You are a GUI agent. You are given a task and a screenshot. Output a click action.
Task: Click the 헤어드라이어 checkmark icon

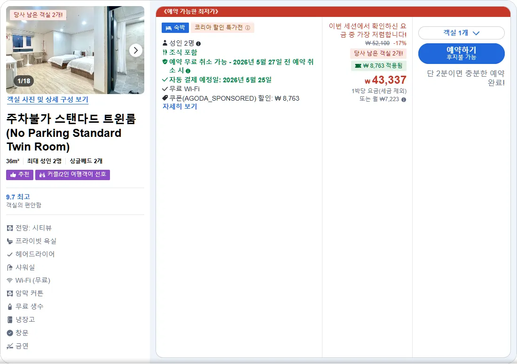(x=10, y=254)
